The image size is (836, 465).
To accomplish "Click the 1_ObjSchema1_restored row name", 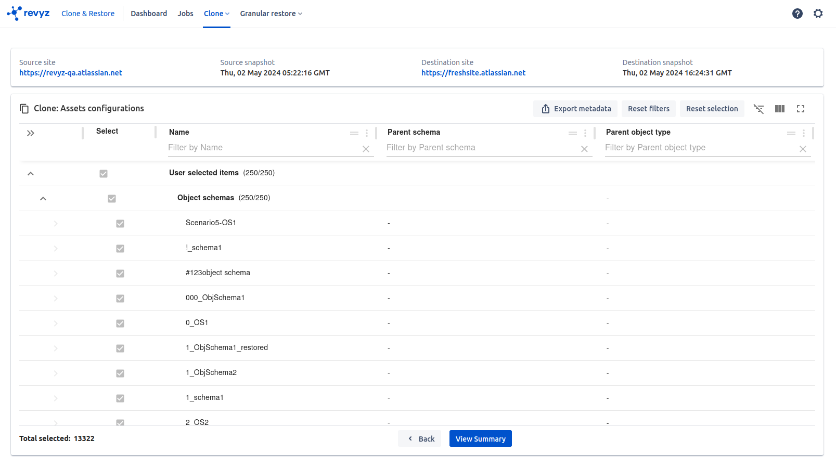I will coord(227,347).
